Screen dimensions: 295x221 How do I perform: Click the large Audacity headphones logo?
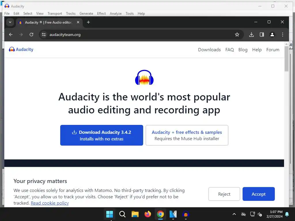coord(144,77)
